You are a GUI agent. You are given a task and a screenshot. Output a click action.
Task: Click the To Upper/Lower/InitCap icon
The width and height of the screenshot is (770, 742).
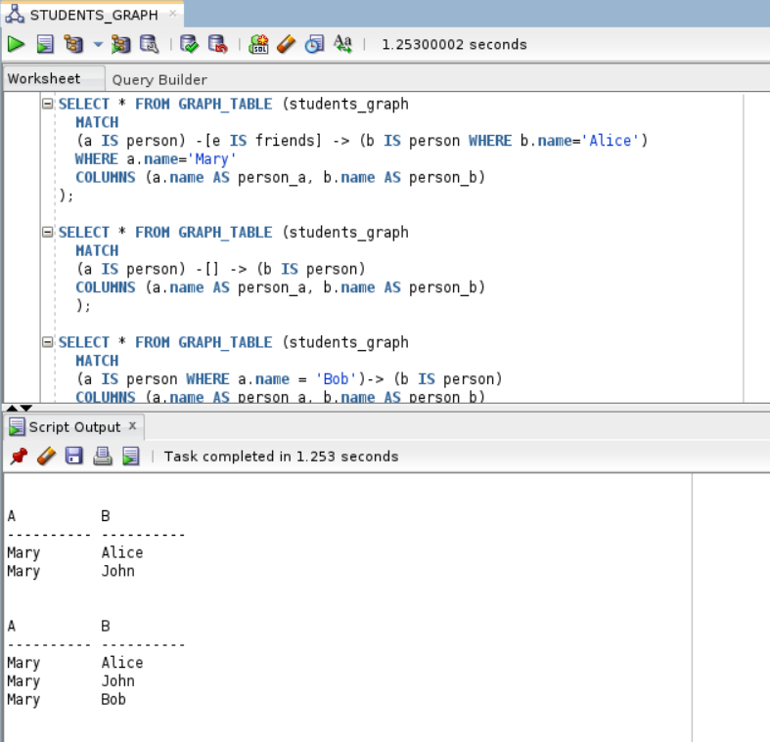(x=342, y=44)
